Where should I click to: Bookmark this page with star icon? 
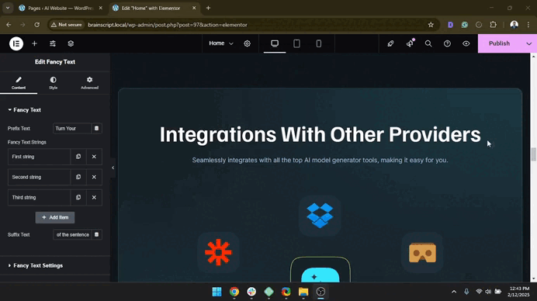point(431,25)
